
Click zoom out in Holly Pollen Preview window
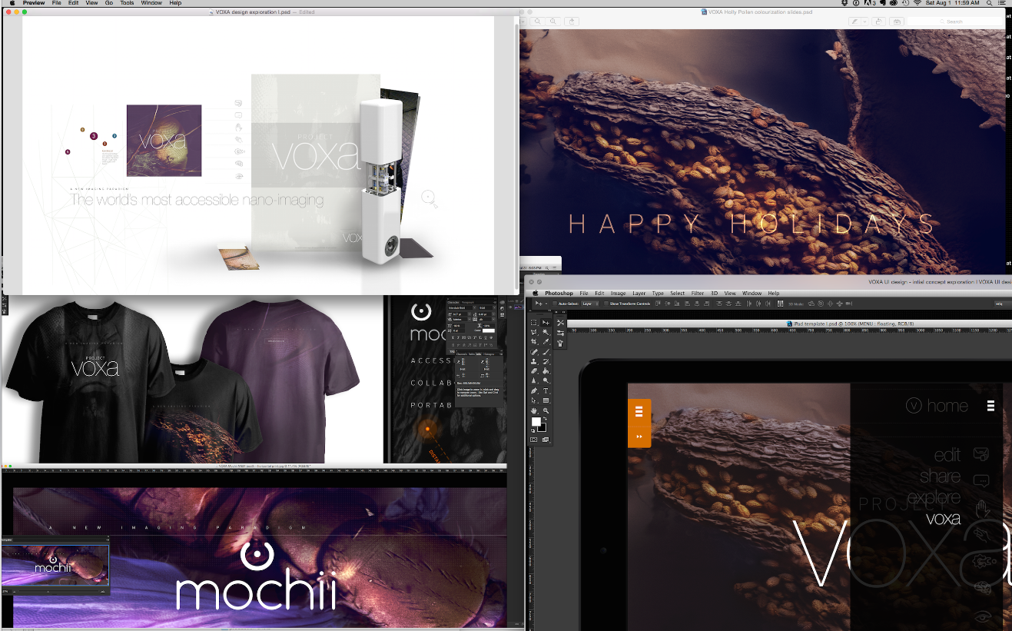pyautogui.click(x=537, y=22)
